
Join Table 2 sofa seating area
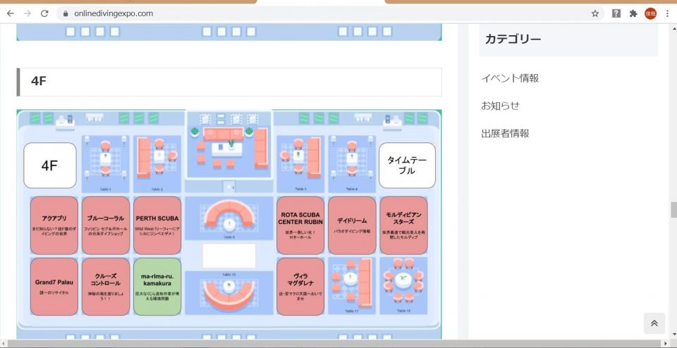tap(157, 164)
